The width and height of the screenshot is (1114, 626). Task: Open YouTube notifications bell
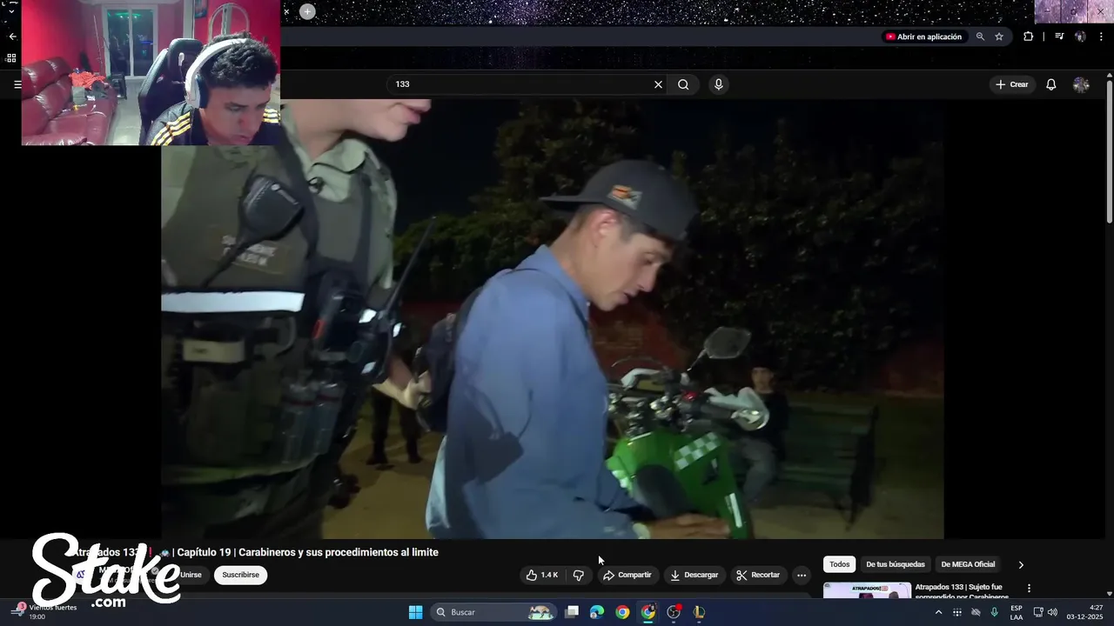[x=1050, y=84]
